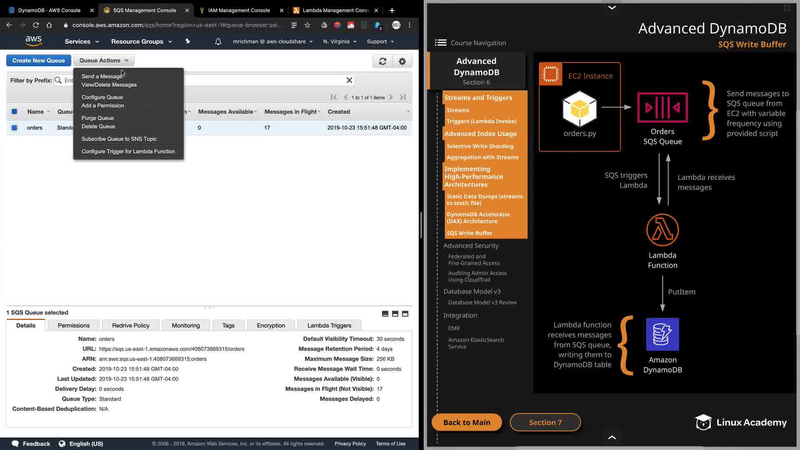This screenshot has height=450, width=800.
Task: Select Purge Queue from the actions menu
Action: [97, 118]
